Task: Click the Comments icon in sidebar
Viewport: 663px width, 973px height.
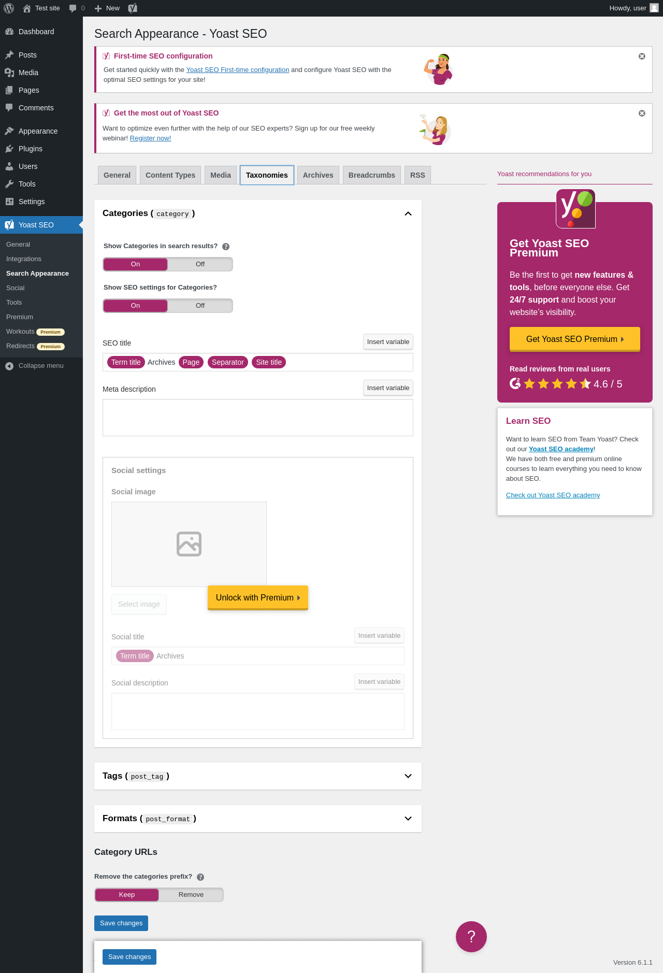Action: click(9, 108)
